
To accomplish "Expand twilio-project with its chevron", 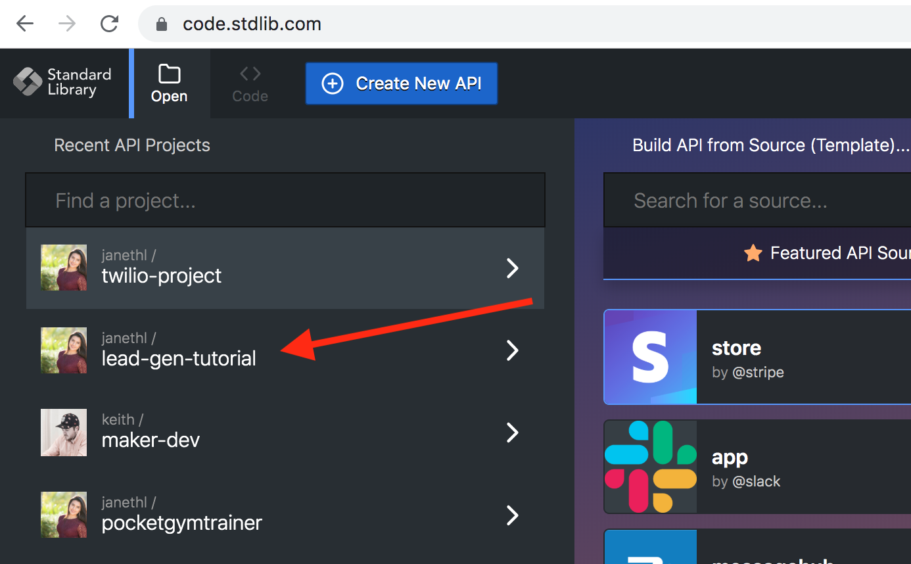I will click(513, 268).
